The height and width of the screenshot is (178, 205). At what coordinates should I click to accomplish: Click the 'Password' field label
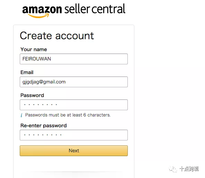[32, 95]
